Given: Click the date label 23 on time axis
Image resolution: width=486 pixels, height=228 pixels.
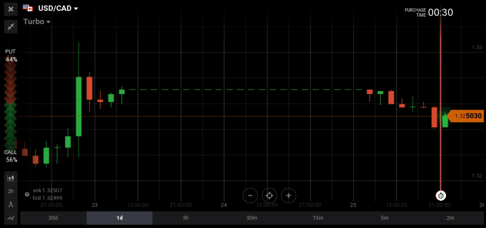Looking at the screenshot, I should 94,205.
